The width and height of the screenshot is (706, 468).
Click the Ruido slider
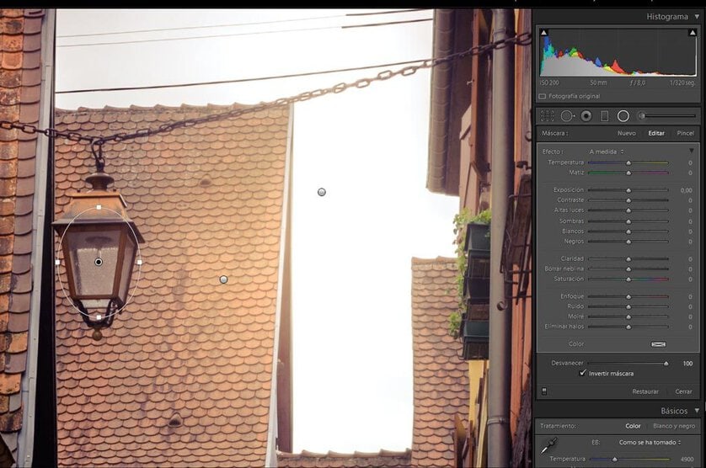point(628,306)
